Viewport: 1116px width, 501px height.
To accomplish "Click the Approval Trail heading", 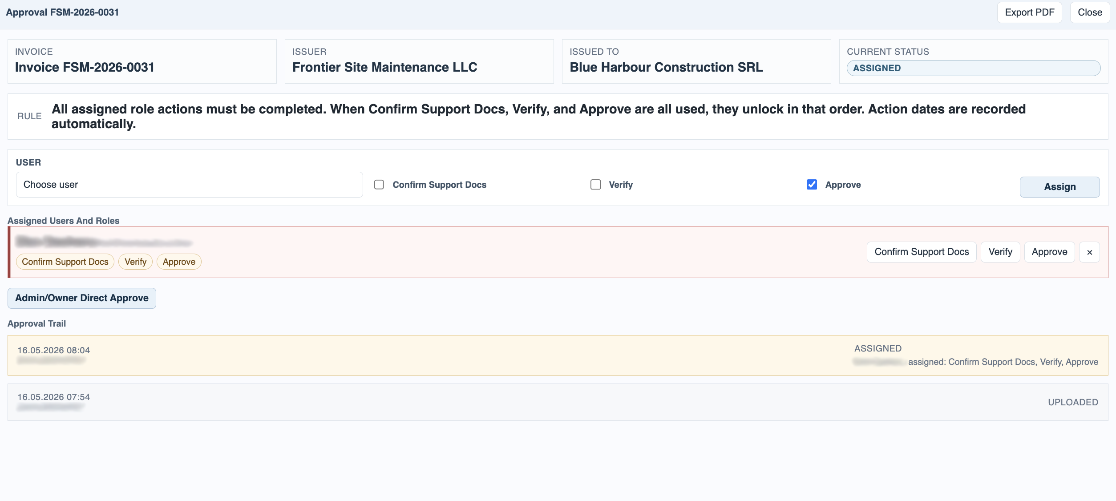I will click(x=36, y=323).
